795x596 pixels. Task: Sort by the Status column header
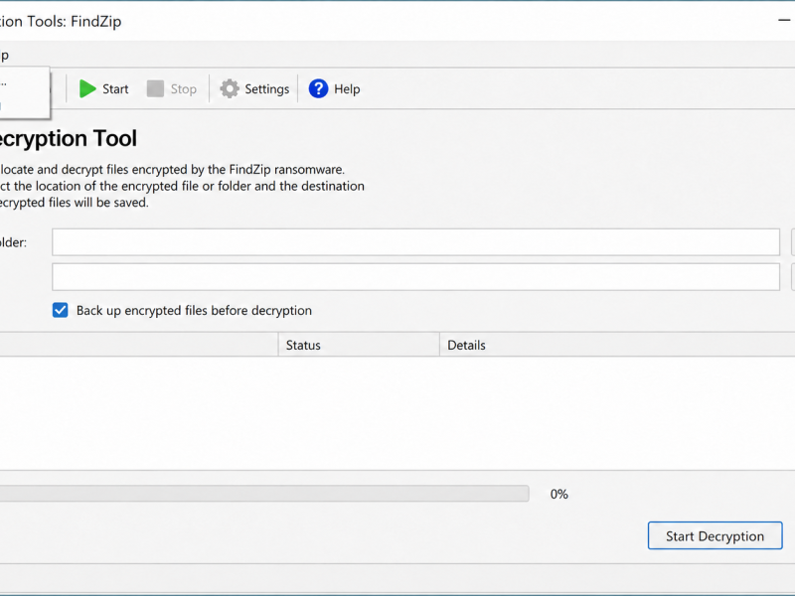pos(359,345)
